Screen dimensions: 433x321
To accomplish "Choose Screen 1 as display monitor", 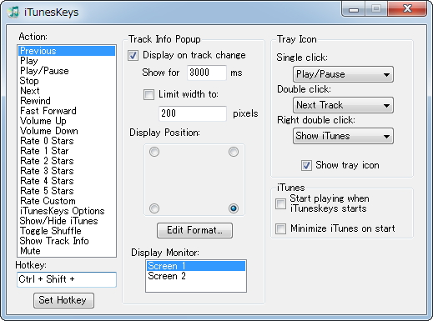I will tap(196, 266).
